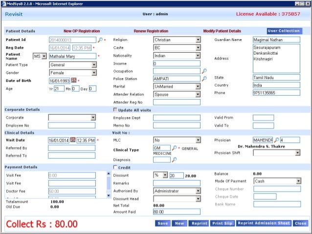
Task: Click the Attender Reg No field
Action: coord(177,102)
